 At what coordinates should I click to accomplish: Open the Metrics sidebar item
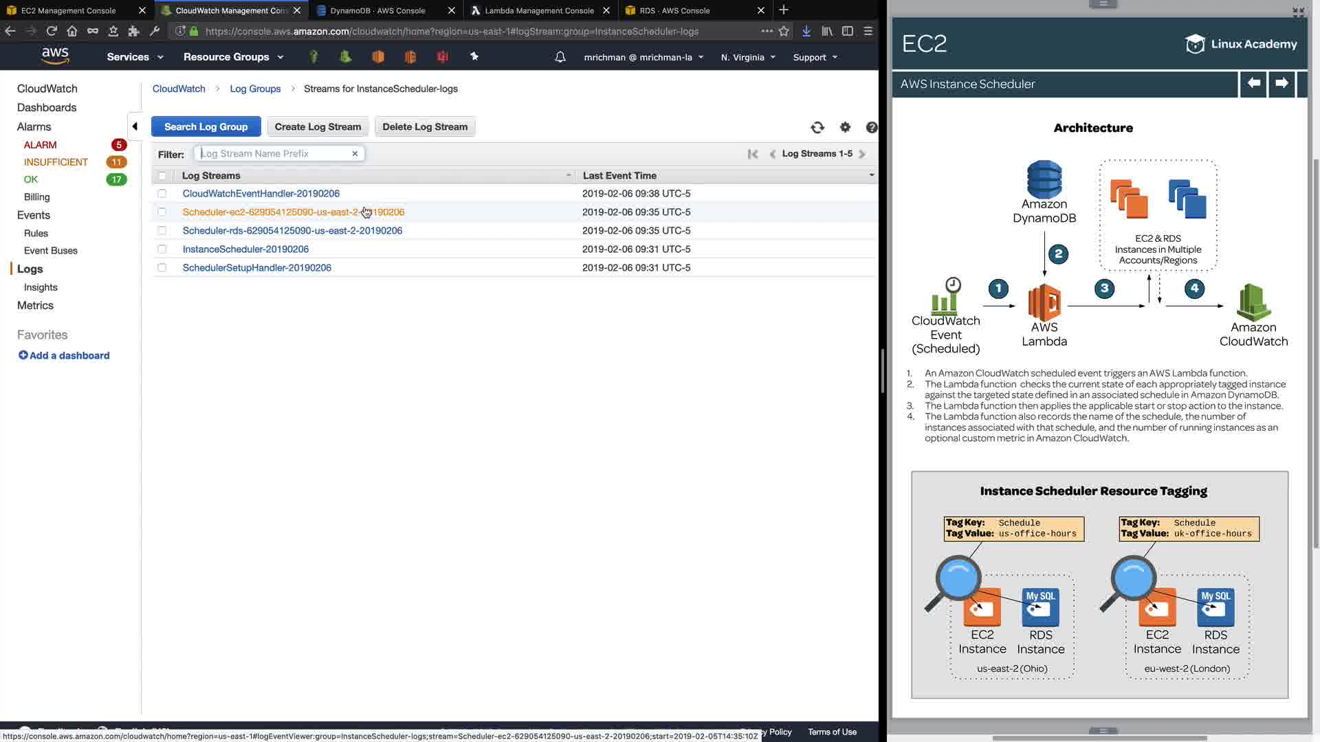35,306
